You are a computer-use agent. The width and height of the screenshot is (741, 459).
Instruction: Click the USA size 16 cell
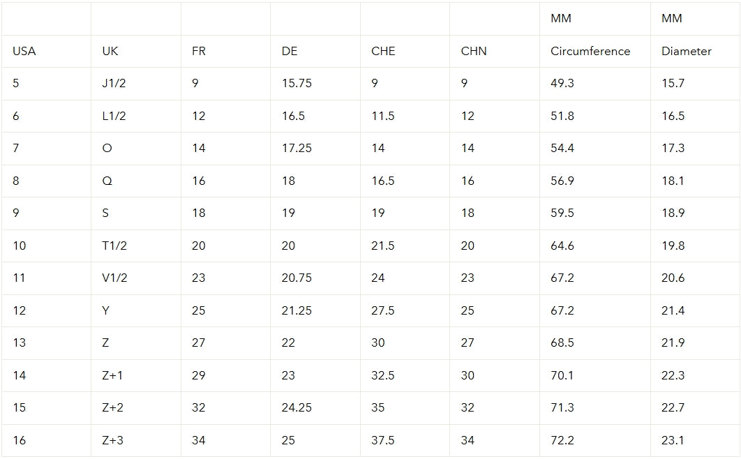[20, 440]
